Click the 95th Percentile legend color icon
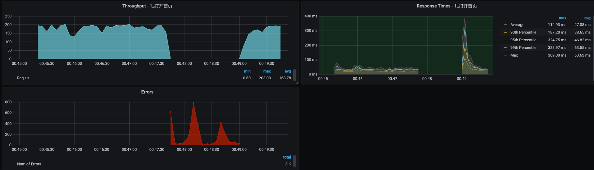Viewport: 594px width, 170px height. (x=505, y=40)
